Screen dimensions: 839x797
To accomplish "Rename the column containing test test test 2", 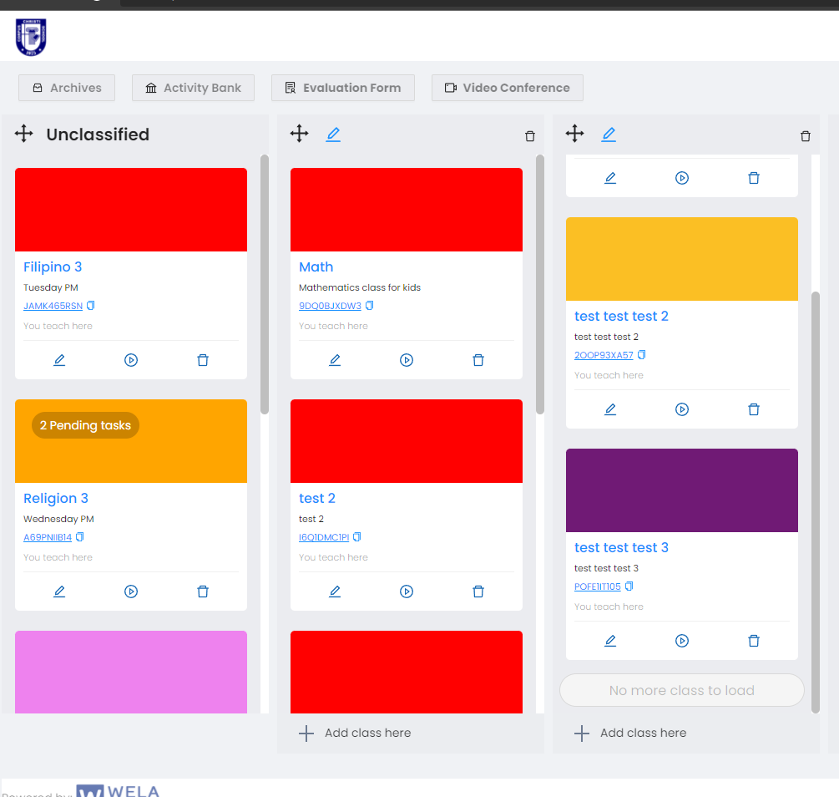I will [x=609, y=135].
